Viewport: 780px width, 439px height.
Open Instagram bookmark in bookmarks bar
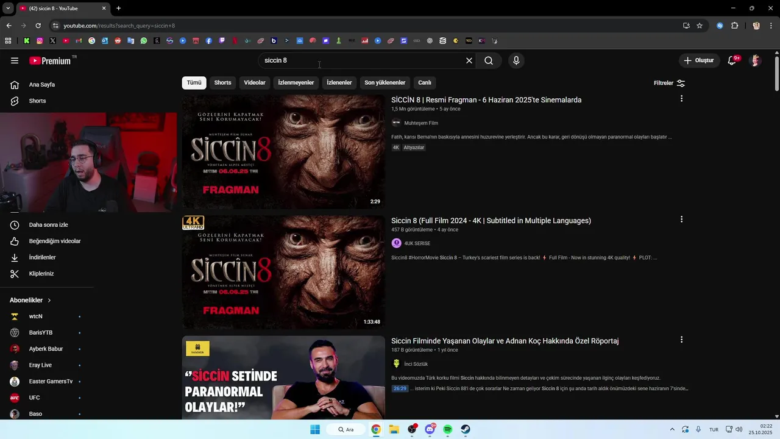[40, 41]
